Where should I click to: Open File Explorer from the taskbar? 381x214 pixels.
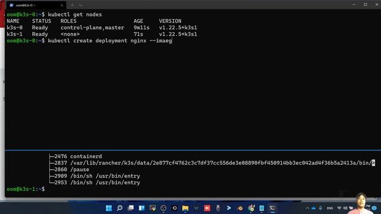point(185,208)
